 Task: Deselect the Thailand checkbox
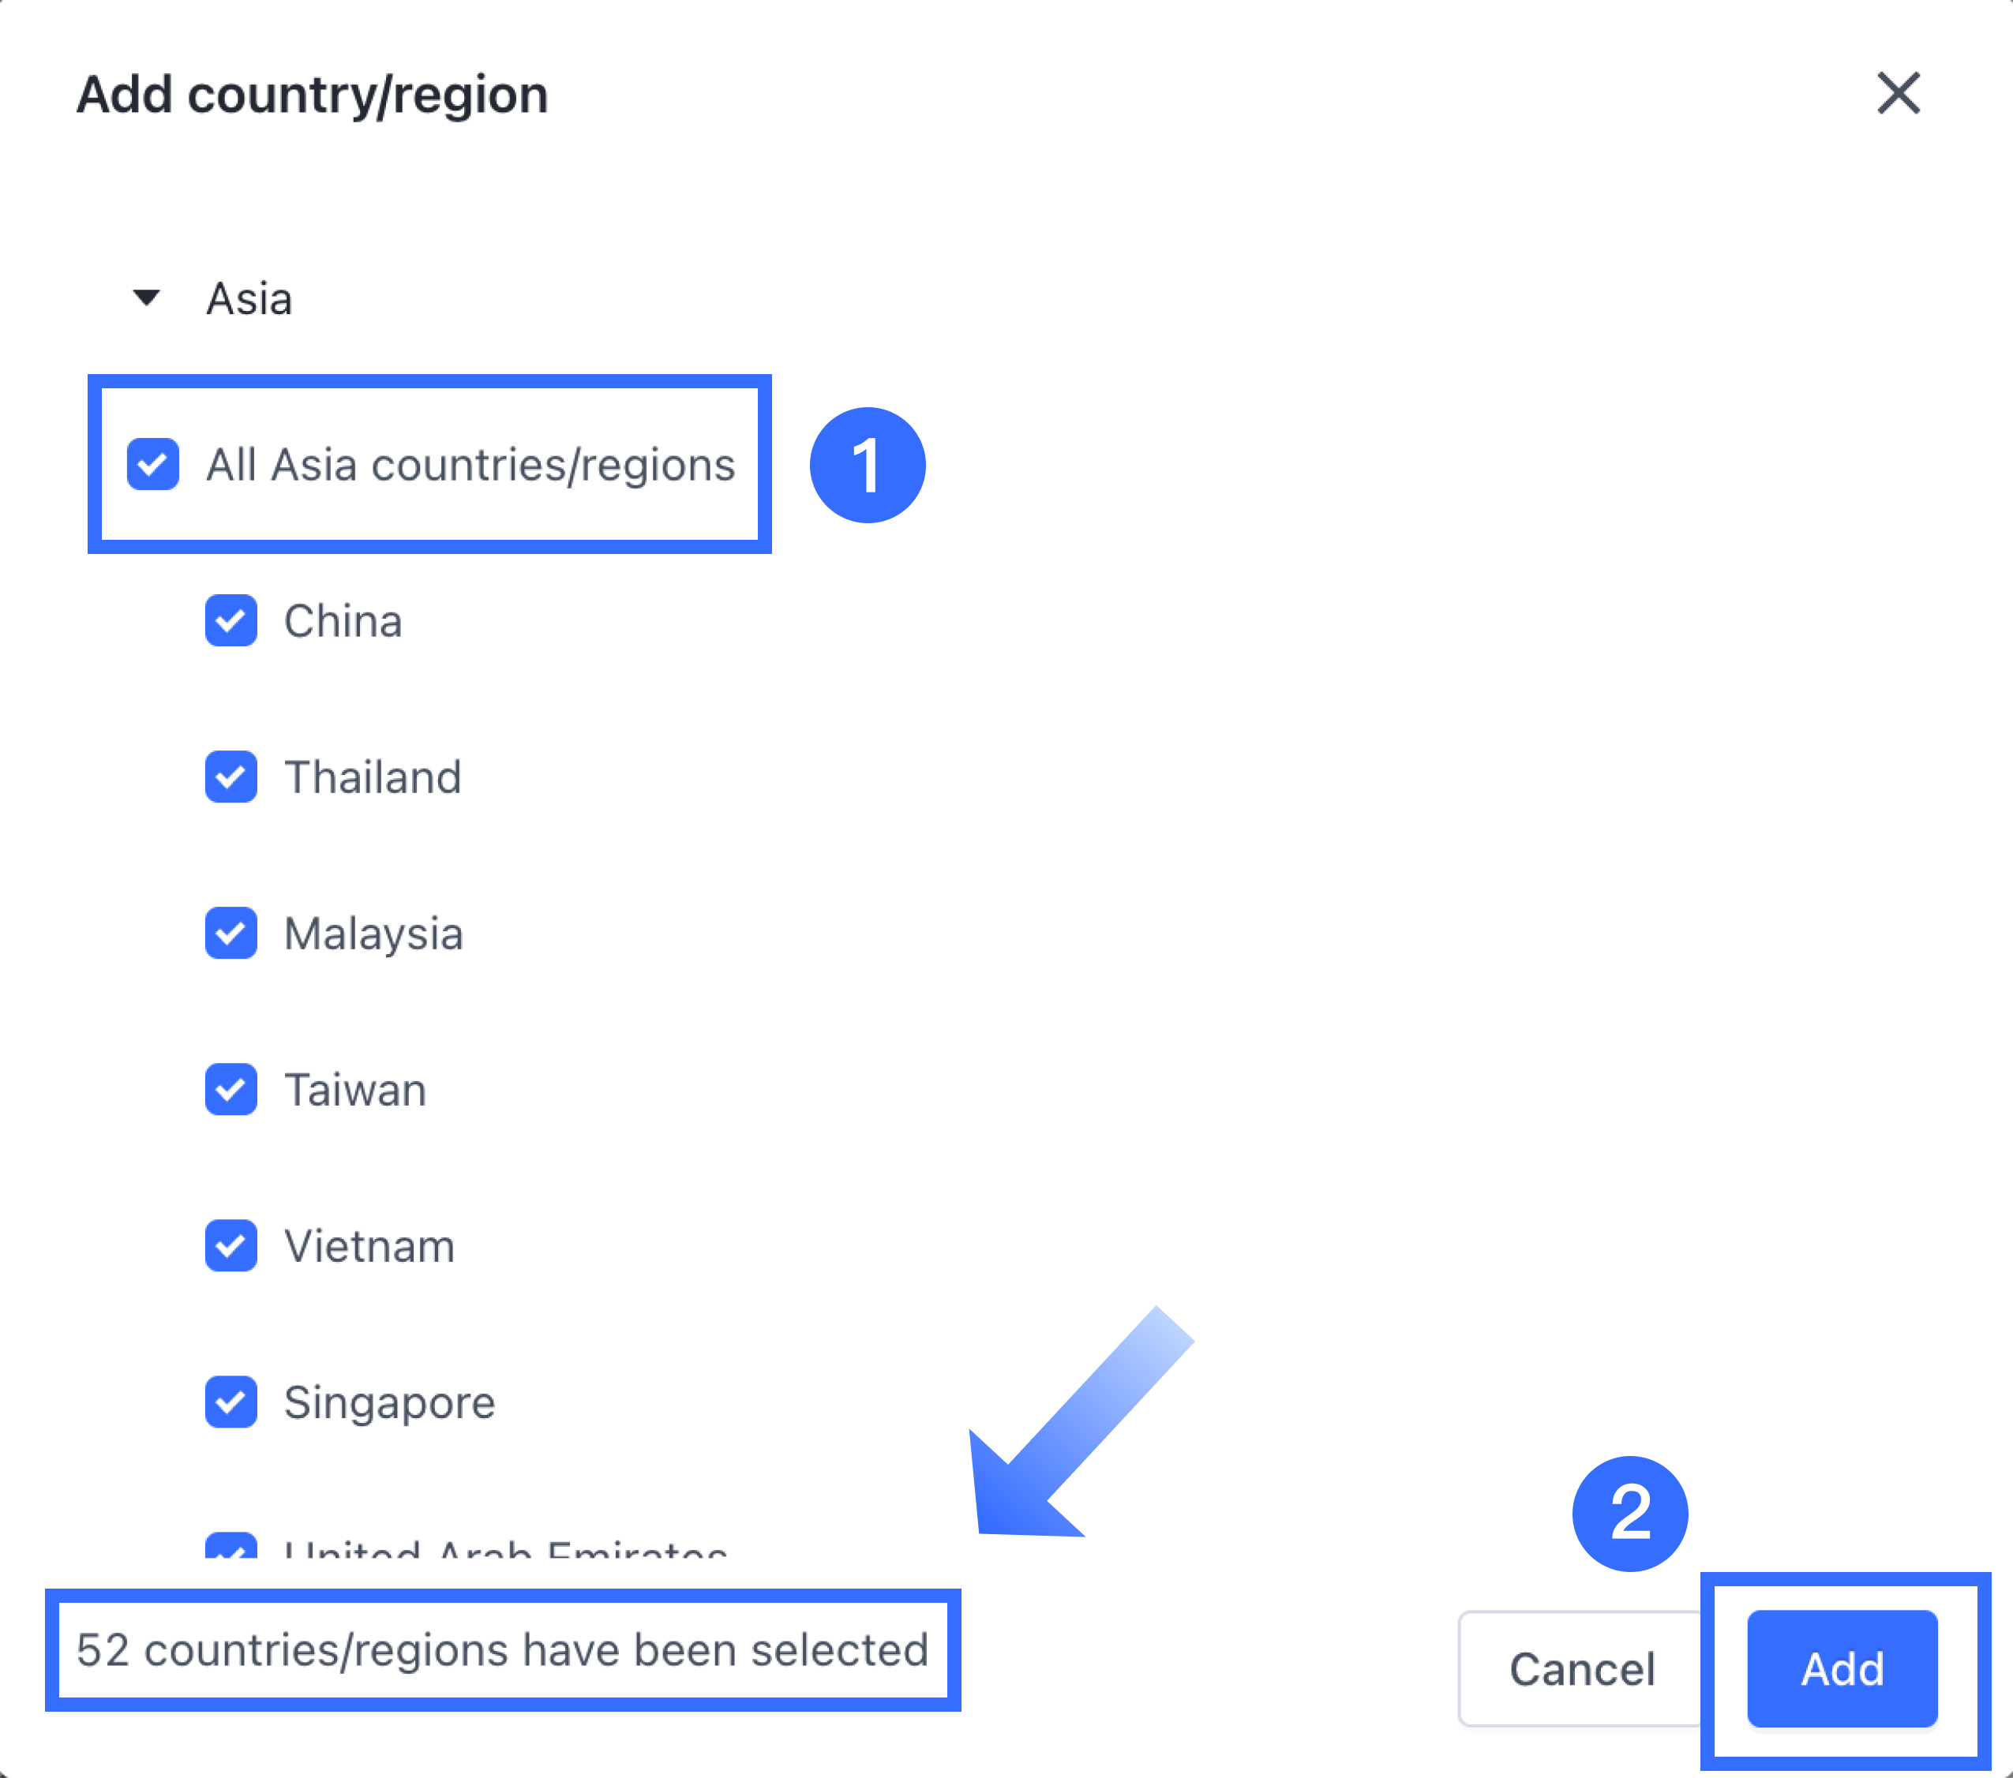click(x=231, y=777)
